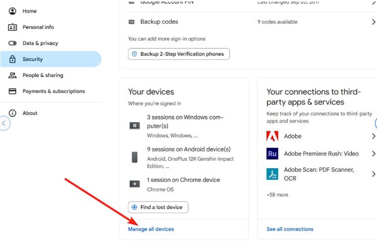Viewport: 377px width, 248px height.
Task: Expand the Backup codes row chevron
Action: [x=373, y=22]
